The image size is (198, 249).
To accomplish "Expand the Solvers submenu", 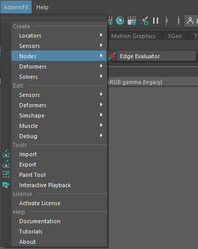I will (59, 77).
